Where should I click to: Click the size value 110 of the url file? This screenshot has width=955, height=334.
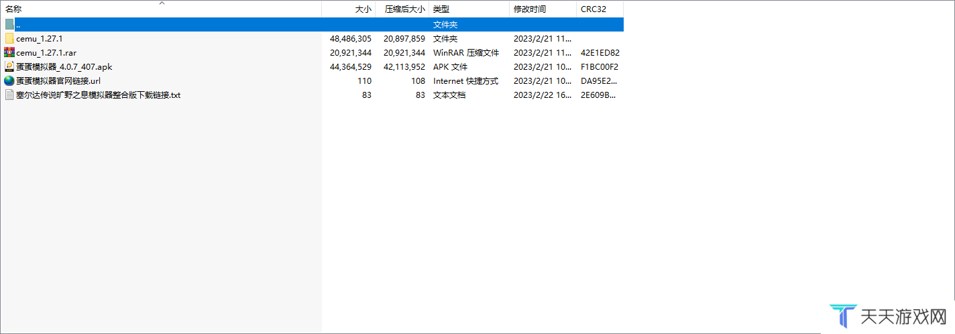click(365, 80)
